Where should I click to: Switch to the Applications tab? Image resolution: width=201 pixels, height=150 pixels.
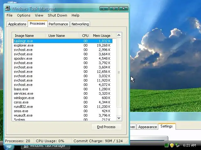17,24
